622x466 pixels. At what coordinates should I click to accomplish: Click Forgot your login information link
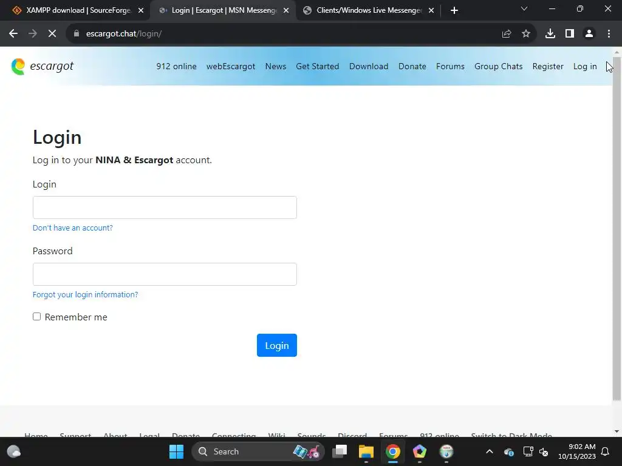[85, 294]
